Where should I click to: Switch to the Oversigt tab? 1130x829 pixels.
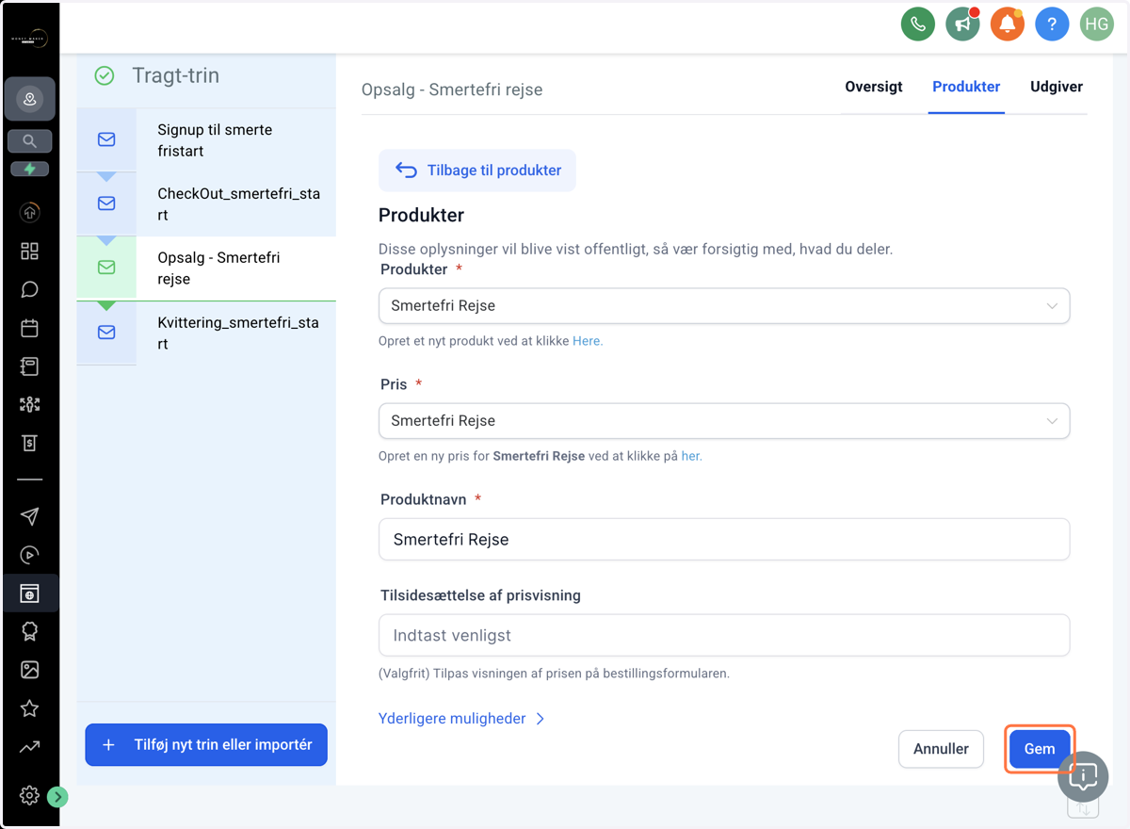874,87
